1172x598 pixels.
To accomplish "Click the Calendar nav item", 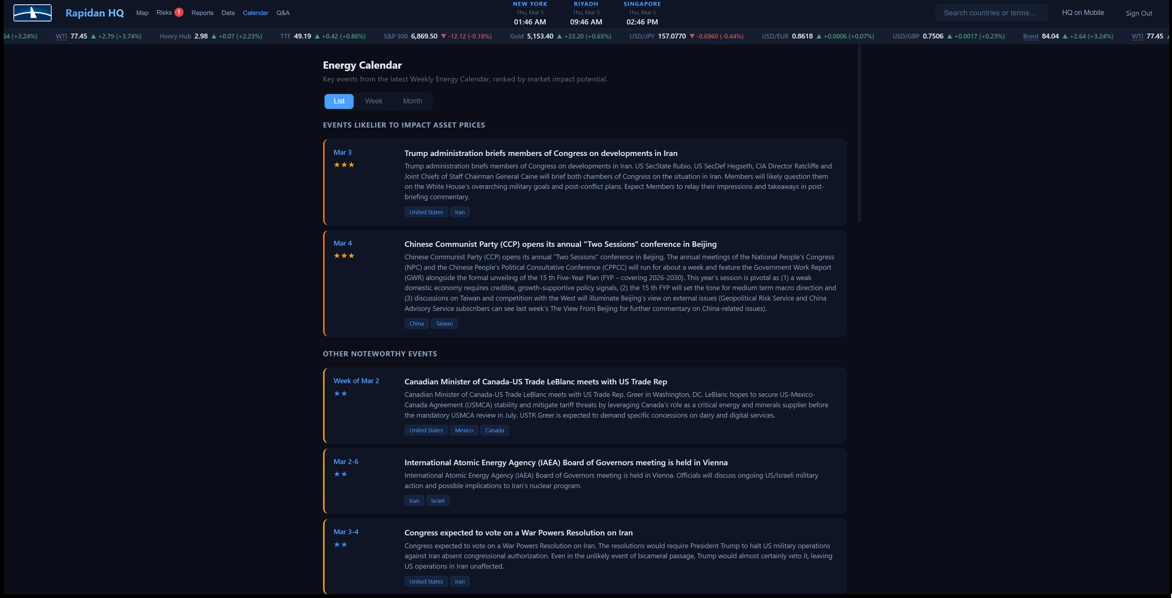I will click(x=255, y=13).
